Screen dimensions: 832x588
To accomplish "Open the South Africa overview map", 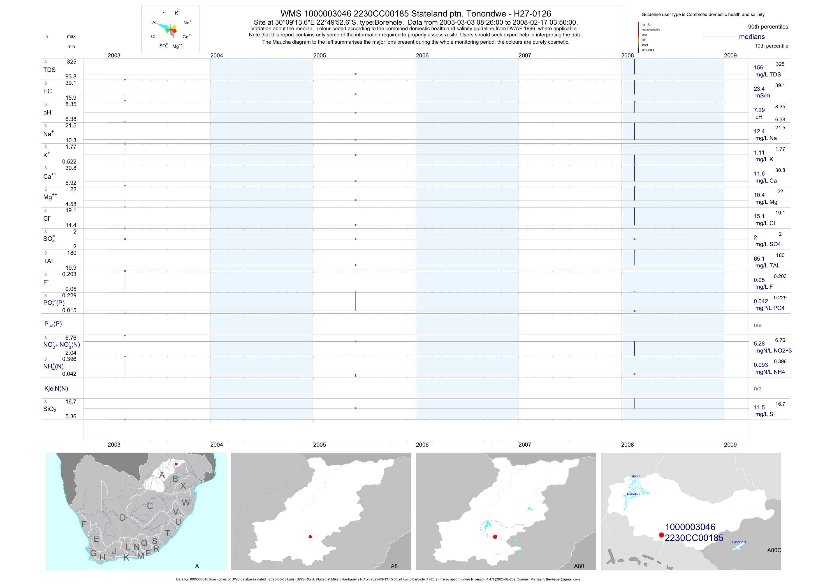I will pos(136,511).
